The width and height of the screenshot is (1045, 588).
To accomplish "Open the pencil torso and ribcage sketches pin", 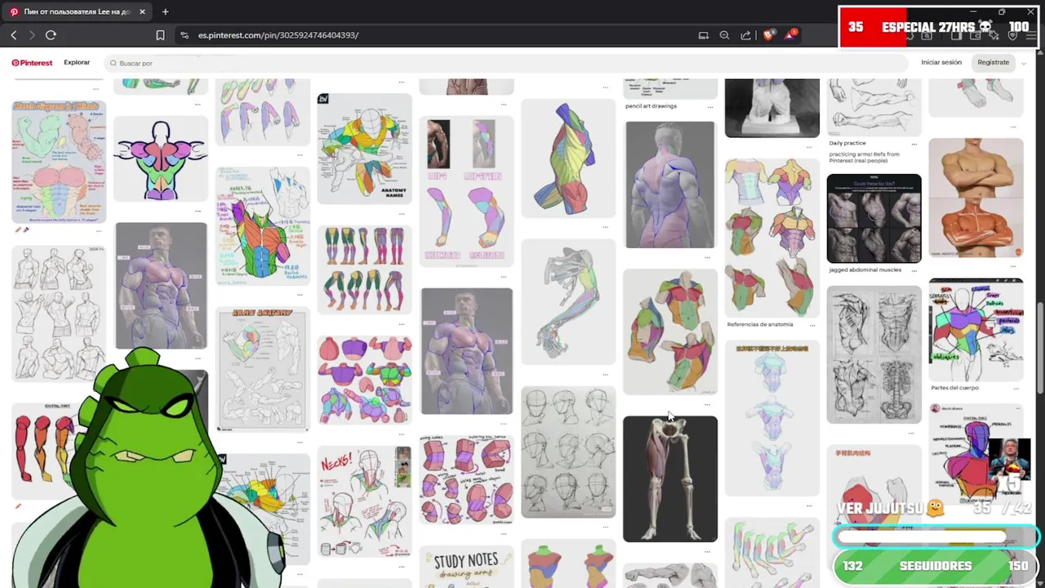I will click(x=874, y=355).
